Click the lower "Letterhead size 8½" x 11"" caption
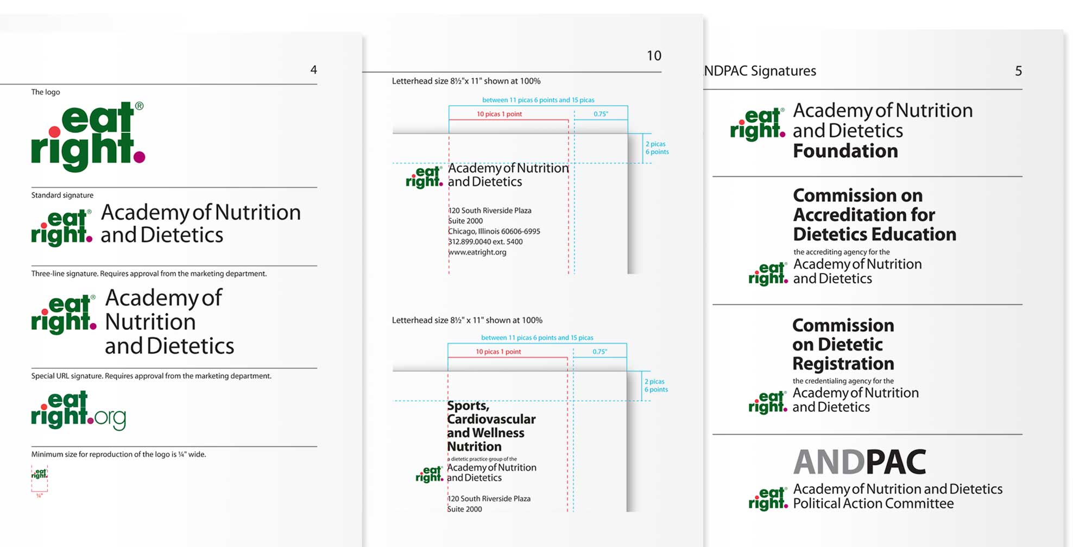 [467, 320]
